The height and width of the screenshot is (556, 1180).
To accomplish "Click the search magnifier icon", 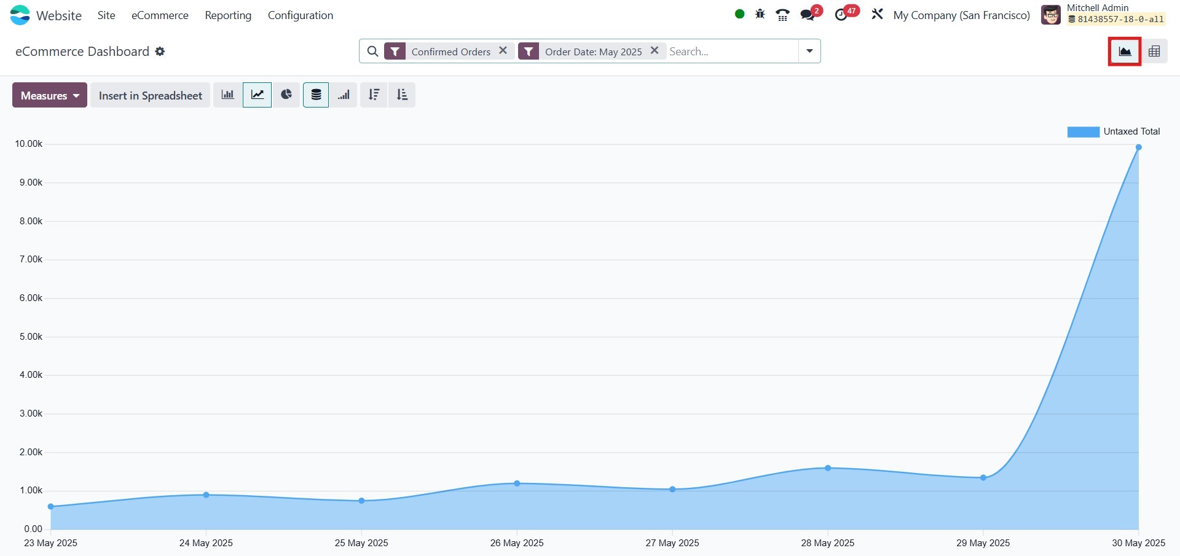I will click(x=372, y=52).
